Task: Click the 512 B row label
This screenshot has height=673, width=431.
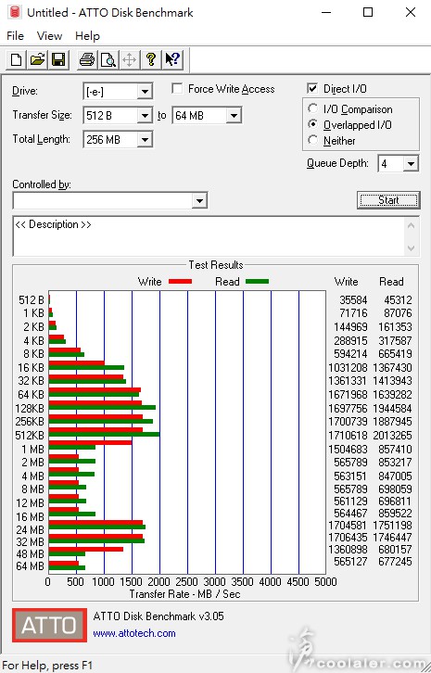Action: pos(32,300)
